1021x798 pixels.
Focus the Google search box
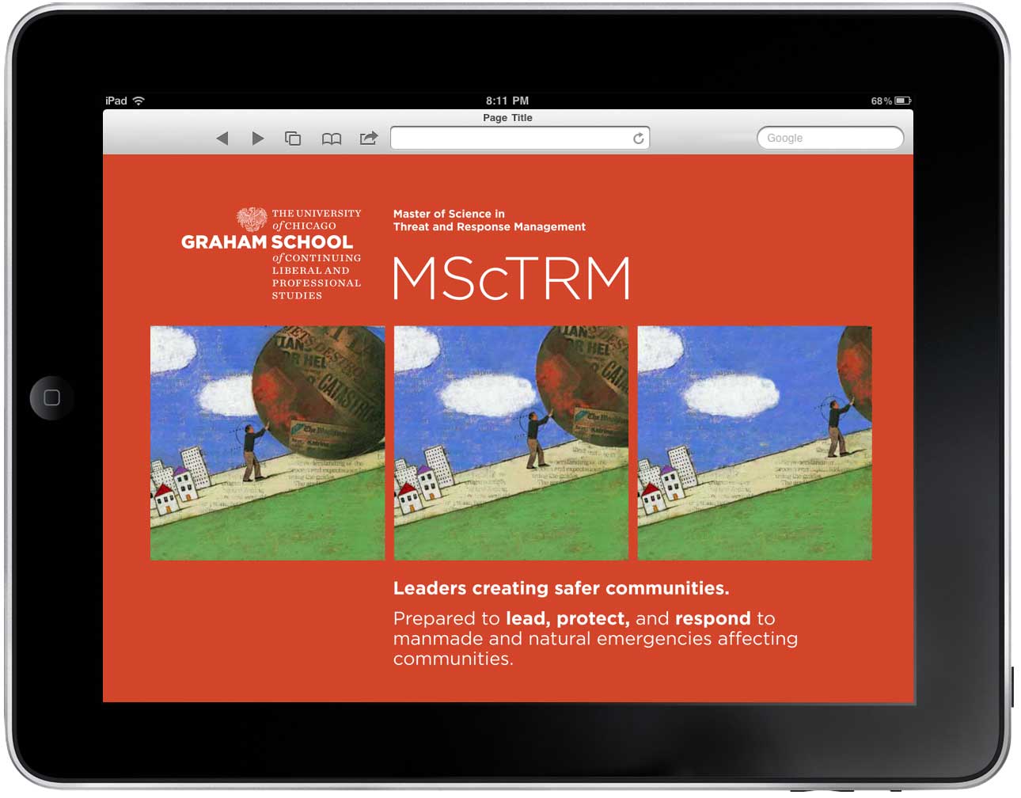[829, 138]
